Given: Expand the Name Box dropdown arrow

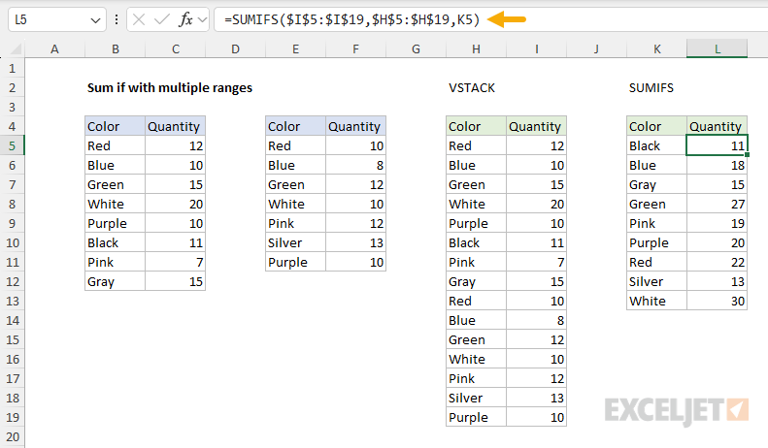Looking at the screenshot, I should pos(95,20).
